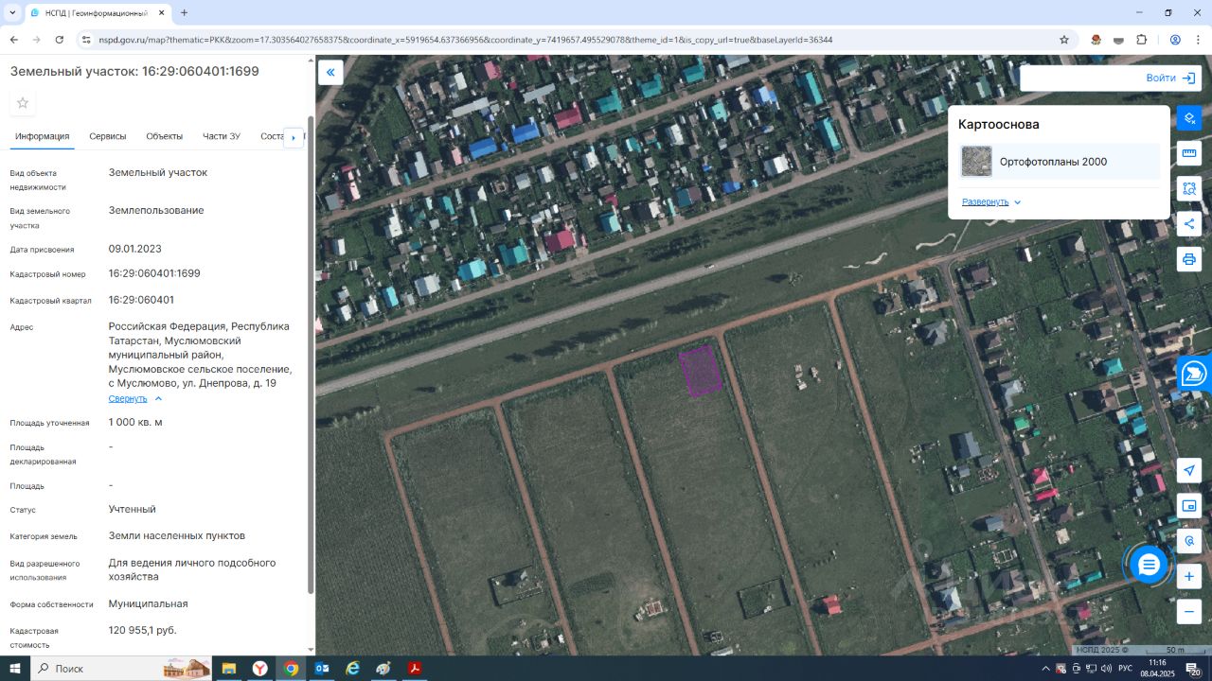Image resolution: width=1212 pixels, height=681 pixels.
Task: View site information icon in the address bar
Action: [x=85, y=40]
